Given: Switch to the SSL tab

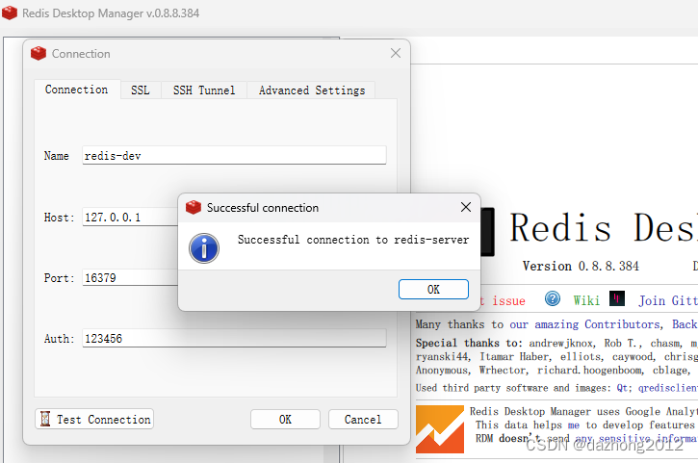Looking at the screenshot, I should coord(141,90).
